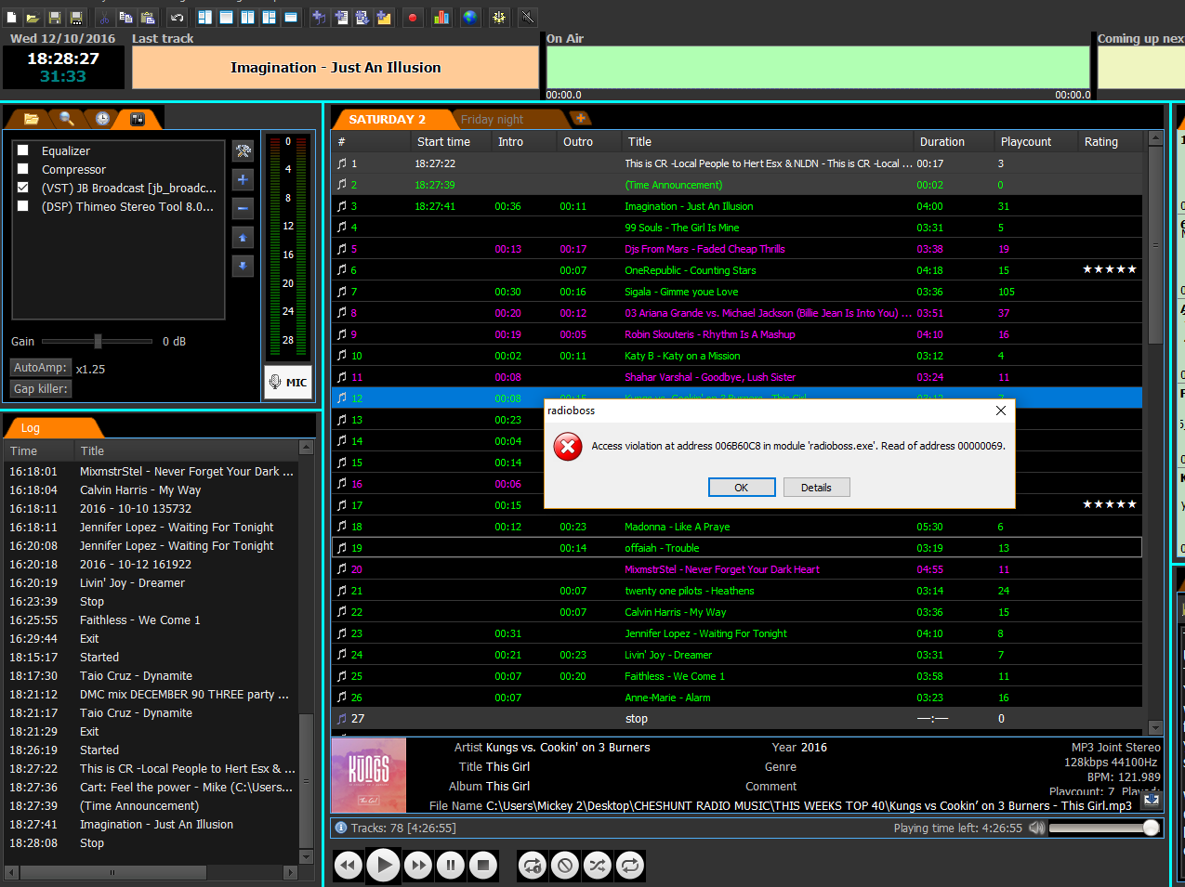
Task: Click the Stop playback button
Action: [483, 866]
